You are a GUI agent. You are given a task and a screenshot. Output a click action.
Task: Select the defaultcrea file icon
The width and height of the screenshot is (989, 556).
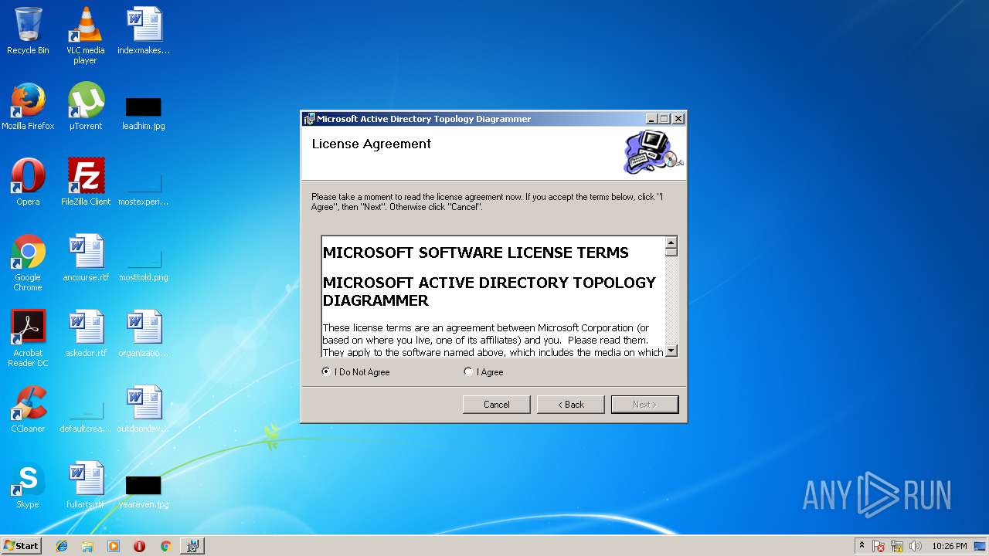pos(85,417)
